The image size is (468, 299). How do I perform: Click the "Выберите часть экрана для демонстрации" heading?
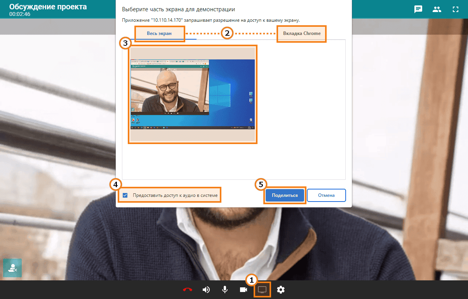(178, 9)
